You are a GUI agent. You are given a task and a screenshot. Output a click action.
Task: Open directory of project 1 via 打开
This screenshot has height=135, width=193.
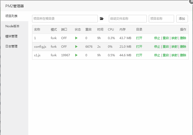tap(139, 38)
